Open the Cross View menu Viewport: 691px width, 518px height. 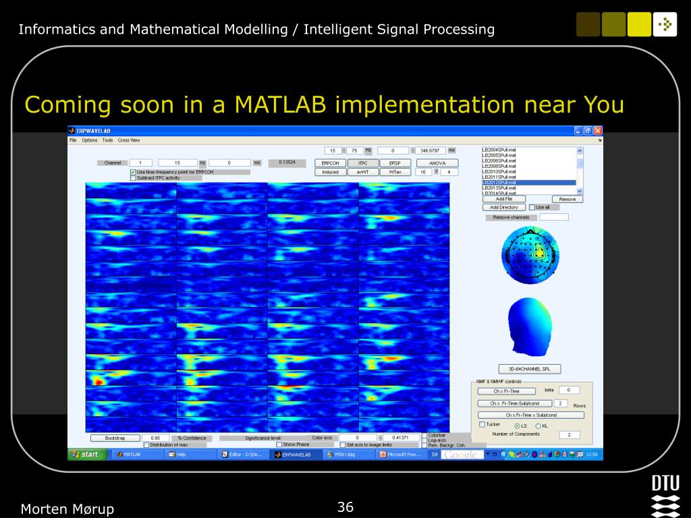[129, 140]
